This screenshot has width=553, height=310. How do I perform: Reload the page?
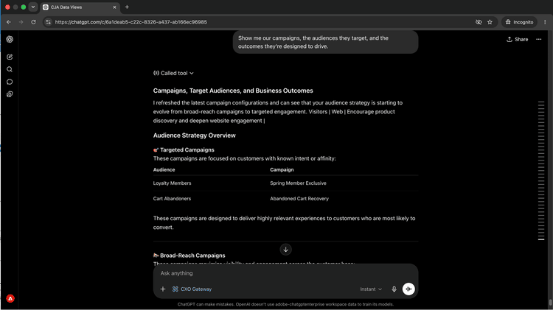(33, 22)
